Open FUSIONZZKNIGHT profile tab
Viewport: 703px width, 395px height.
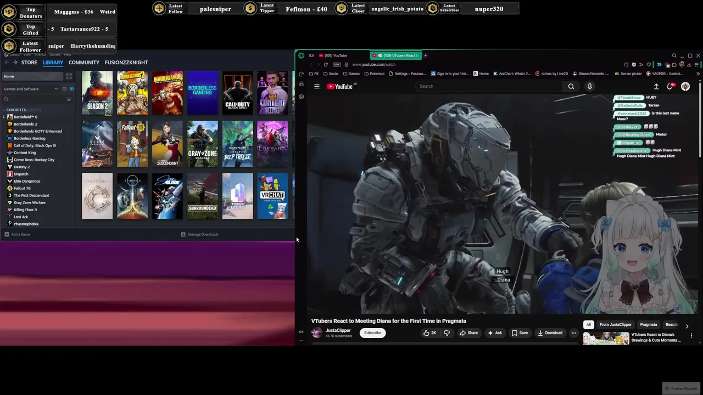[x=126, y=63]
